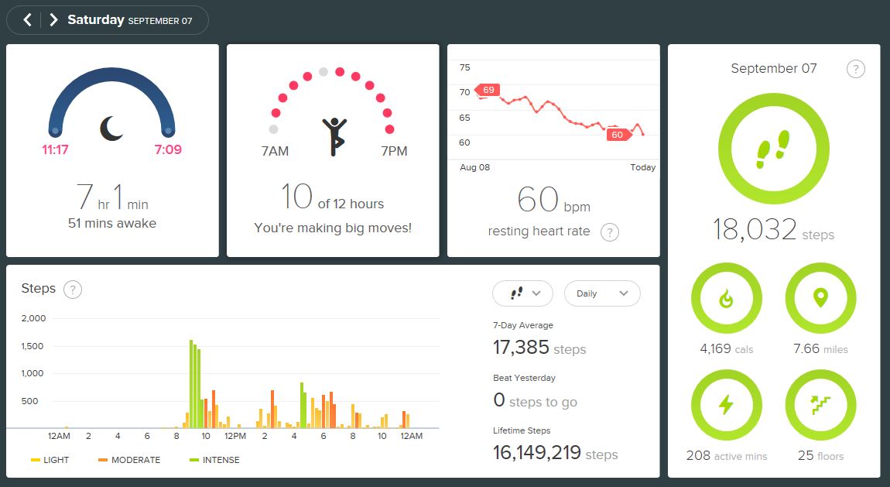Click the Today axis label
The image size is (890, 487).
tap(642, 167)
